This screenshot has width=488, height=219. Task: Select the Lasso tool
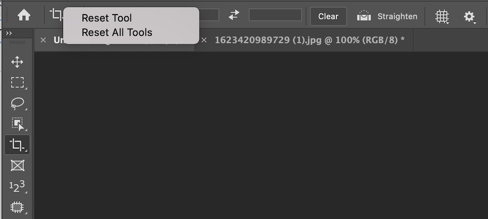17,103
